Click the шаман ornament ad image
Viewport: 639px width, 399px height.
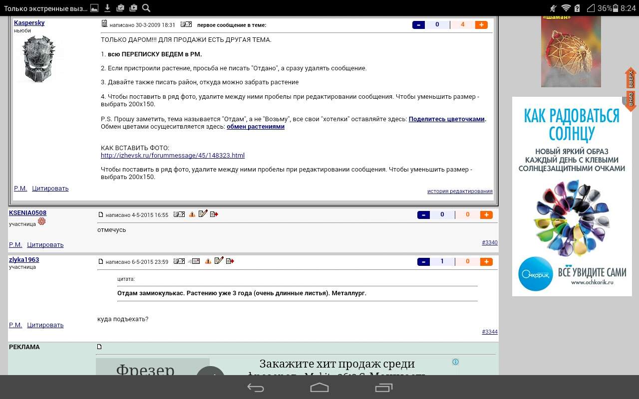point(571,51)
